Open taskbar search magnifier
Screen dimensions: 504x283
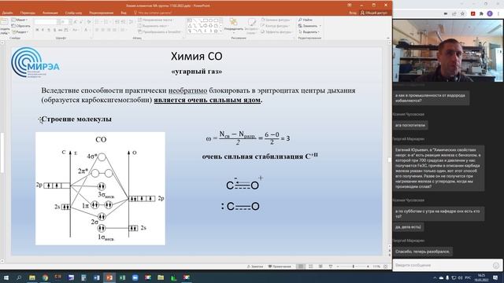pos(19,277)
